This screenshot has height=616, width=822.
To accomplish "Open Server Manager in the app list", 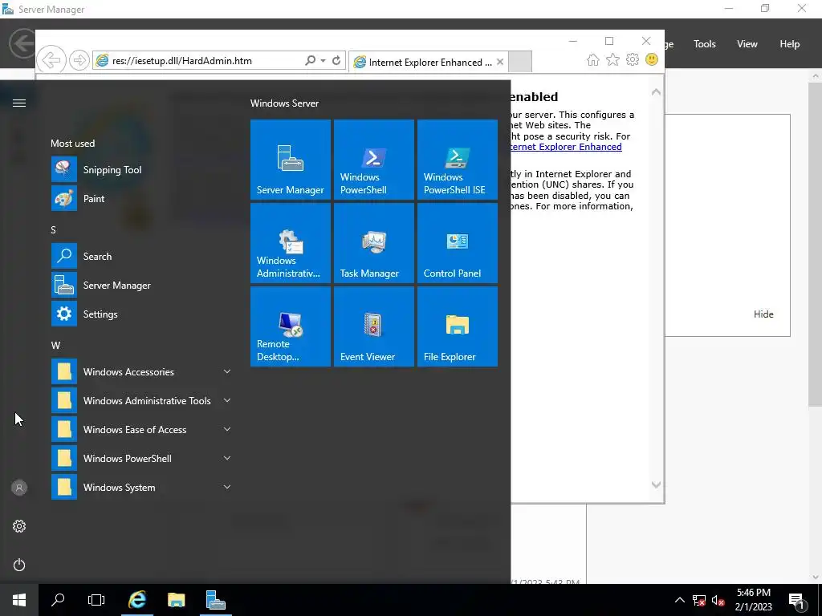I will tap(141, 285).
